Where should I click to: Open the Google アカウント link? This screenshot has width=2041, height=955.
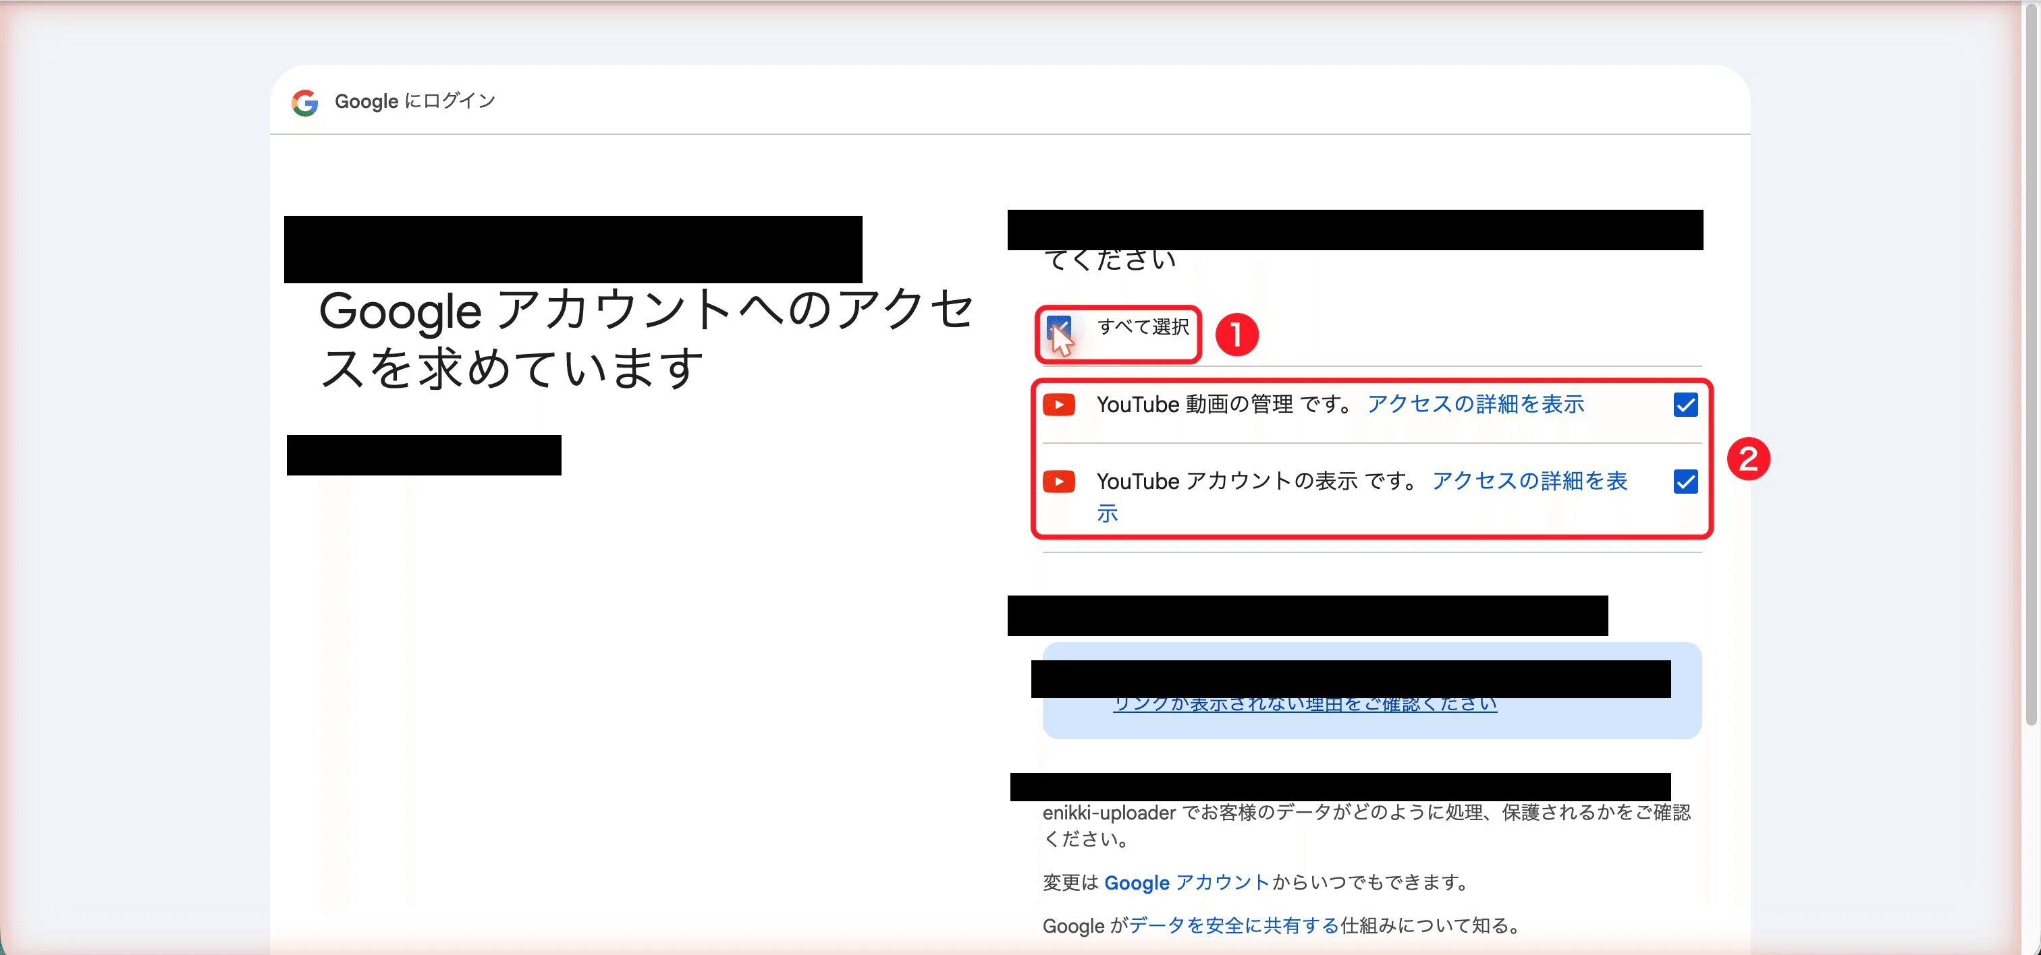(x=1187, y=882)
